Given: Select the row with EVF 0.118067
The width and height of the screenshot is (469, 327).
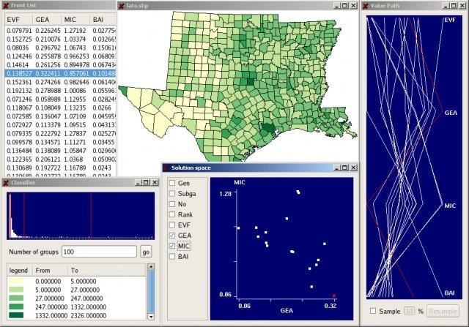Looking at the screenshot, I should [60, 108].
